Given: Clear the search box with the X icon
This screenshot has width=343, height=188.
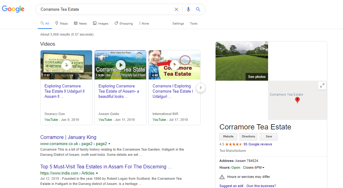Looking at the screenshot, I should (x=176, y=10).
